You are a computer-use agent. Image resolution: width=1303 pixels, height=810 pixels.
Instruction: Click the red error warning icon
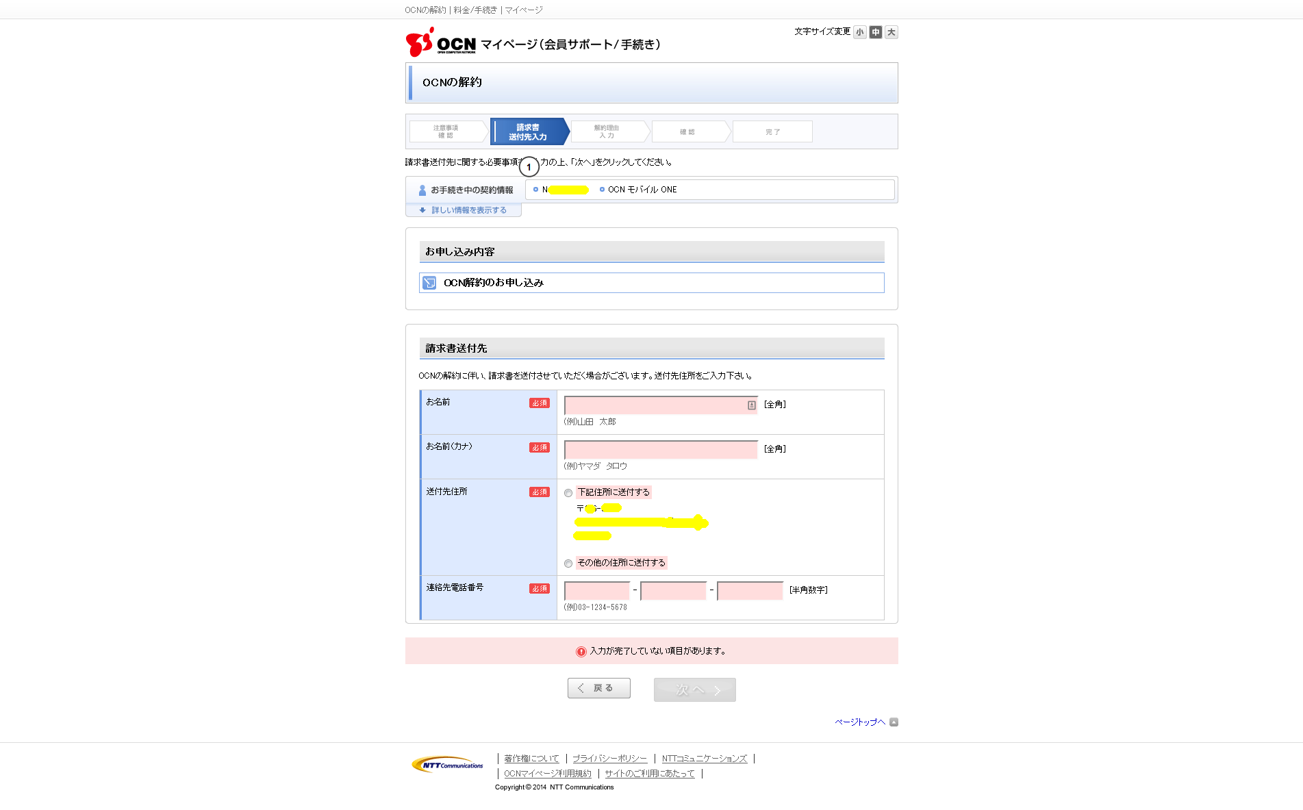pyautogui.click(x=581, y=651)
